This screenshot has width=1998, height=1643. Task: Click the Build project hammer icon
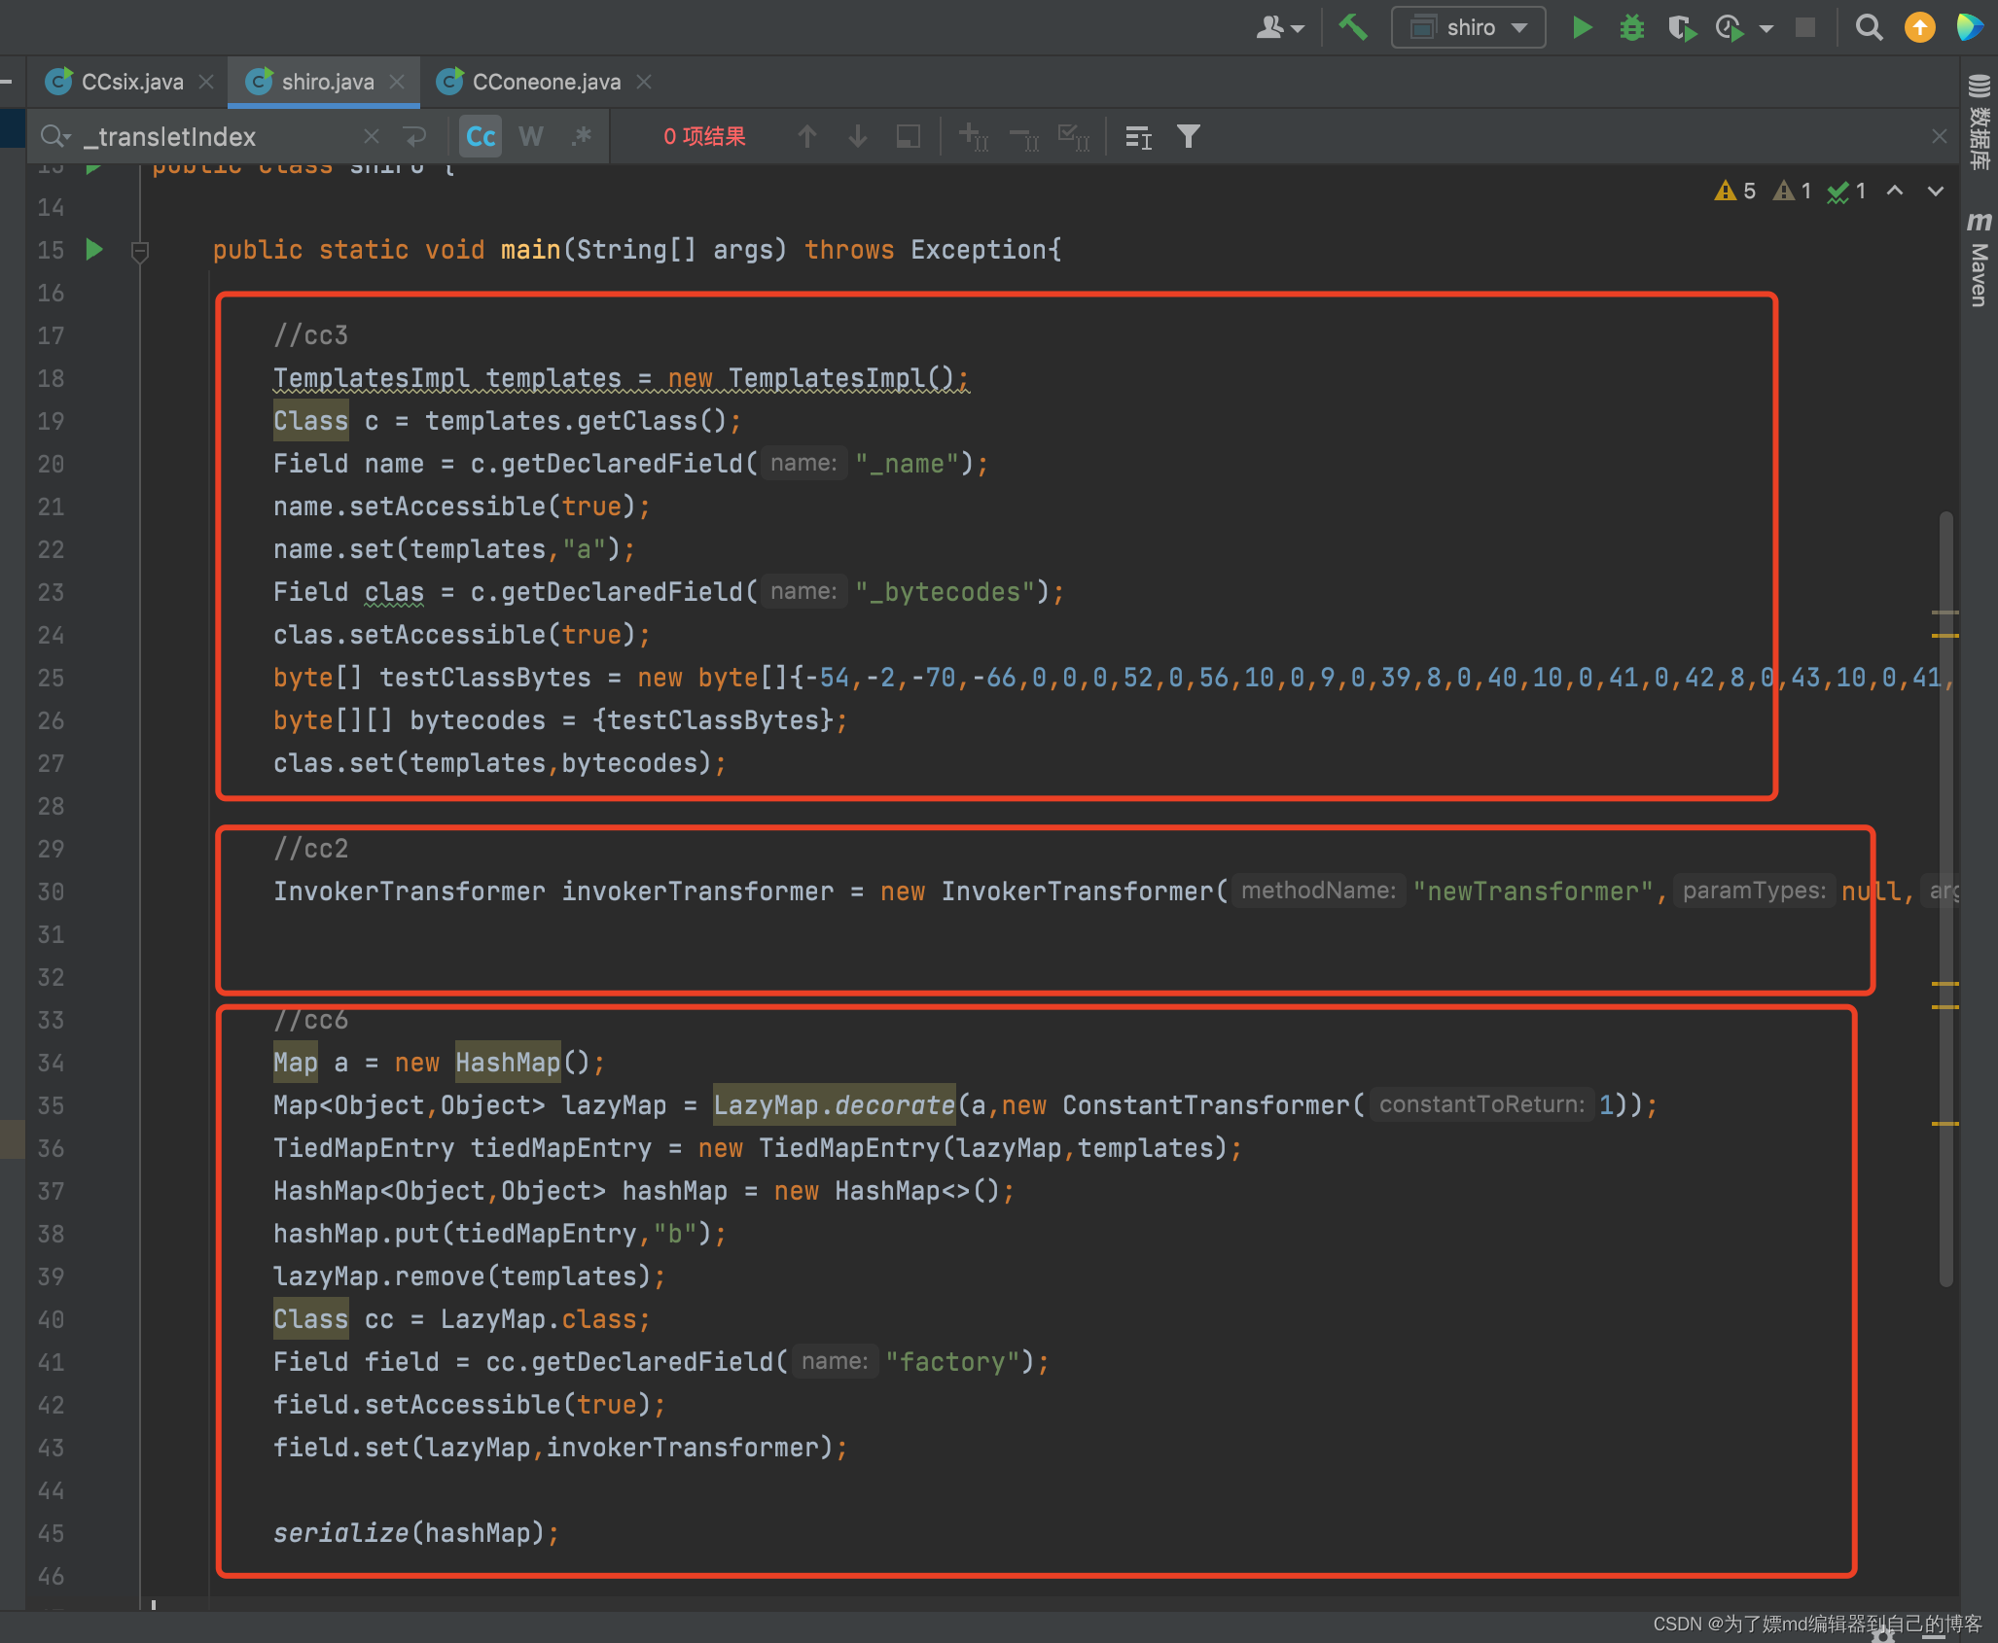point(1353,27)
